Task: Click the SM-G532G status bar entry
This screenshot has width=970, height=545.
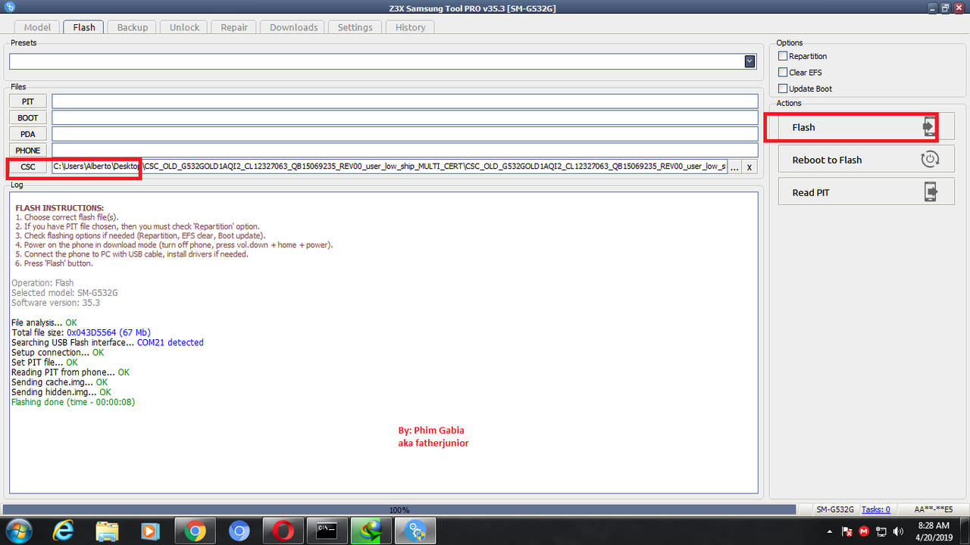Action: pyautogui.click(x=835, y=509)
